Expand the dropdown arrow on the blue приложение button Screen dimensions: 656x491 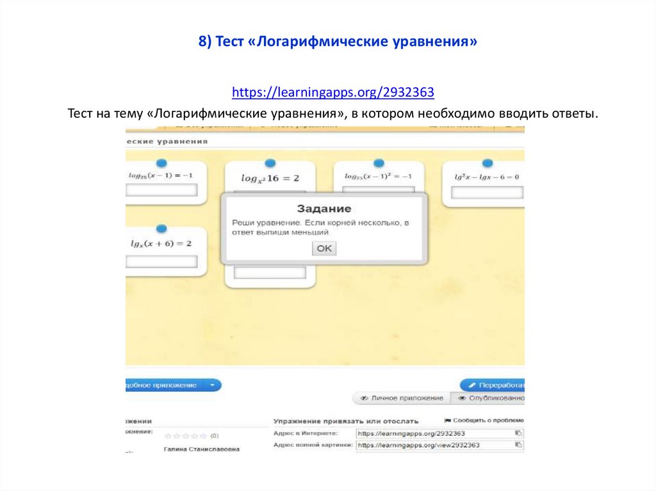click(213, 385)
